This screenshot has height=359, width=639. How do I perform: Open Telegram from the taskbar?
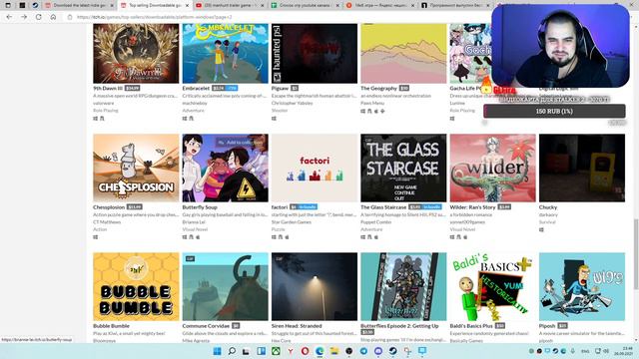(363, 351)
